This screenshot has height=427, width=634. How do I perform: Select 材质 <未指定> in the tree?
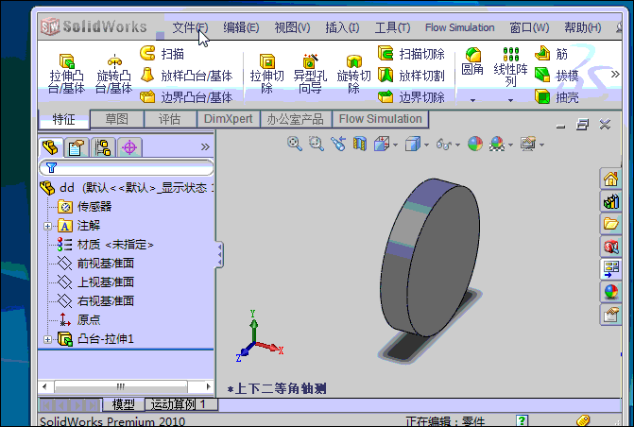coord(105,245)
